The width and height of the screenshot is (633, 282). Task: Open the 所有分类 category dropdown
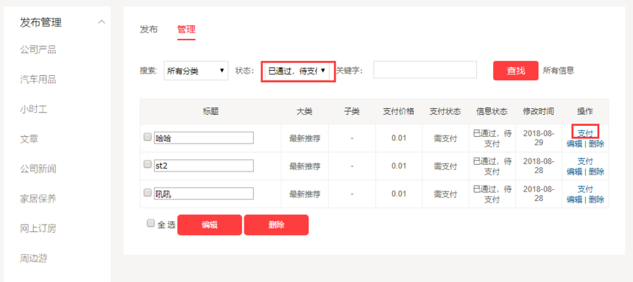196,71
